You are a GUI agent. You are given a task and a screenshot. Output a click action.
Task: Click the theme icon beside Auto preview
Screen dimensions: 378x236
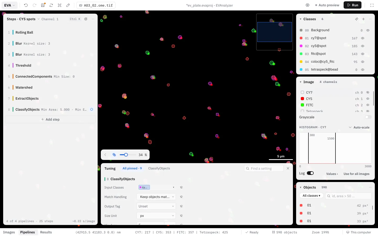pyautogui.click(x=308, y=5)
